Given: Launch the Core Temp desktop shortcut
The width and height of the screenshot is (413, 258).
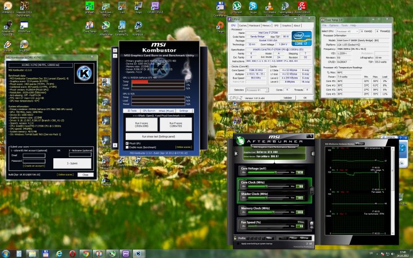Looking at the screenshot, I should pos(89,27).
